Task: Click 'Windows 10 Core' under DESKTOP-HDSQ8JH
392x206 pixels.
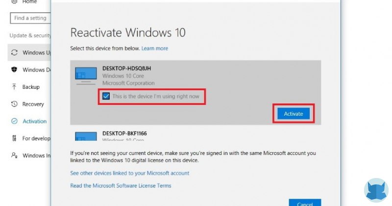Action: (x=123, y=76)
